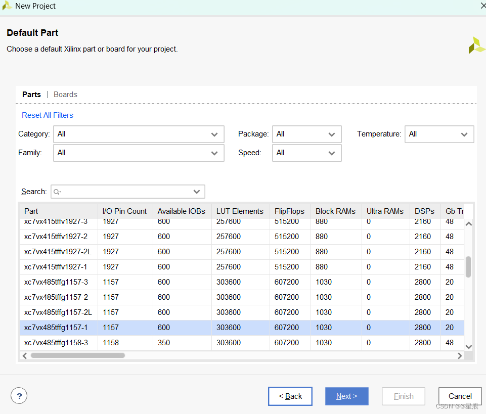Click the vertical scrollbar up arrow

(469, 224)
